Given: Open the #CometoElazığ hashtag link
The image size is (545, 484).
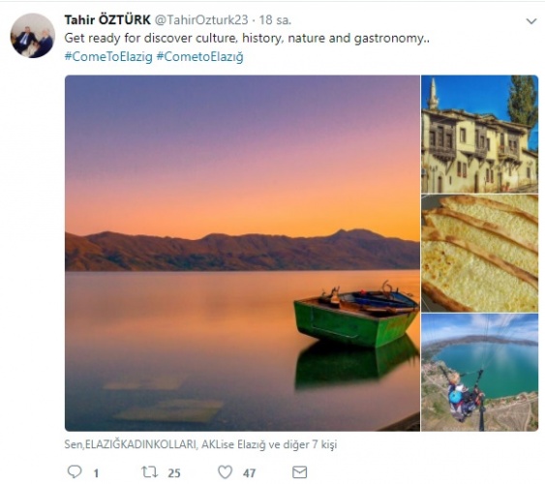Looking at the screenshot, I should click(x=199, y=57).
